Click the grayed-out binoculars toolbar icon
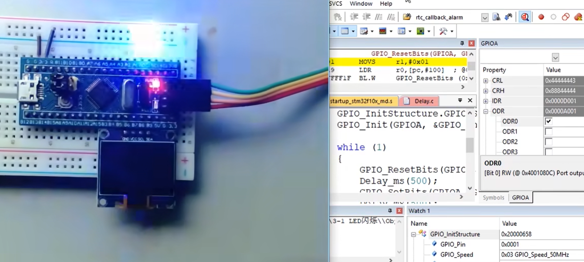The width and height of the screenshot is (584, 262). 338,17
